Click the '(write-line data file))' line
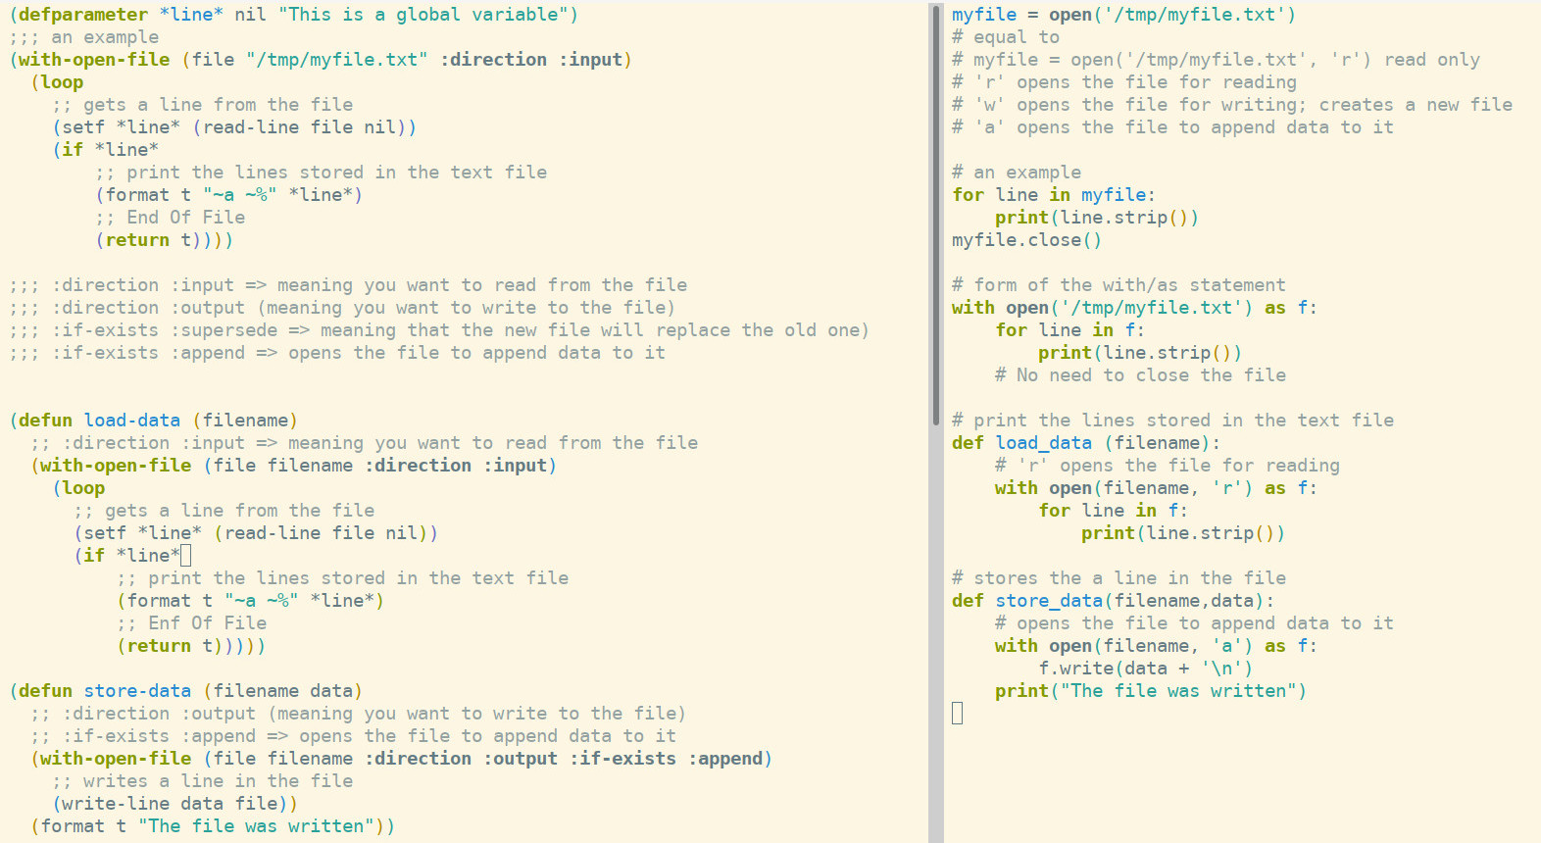This screenshot has height=843, width=1541. [175, 804]
